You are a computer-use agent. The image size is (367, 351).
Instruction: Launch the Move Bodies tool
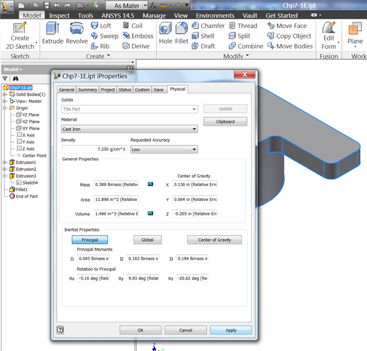coord(290,46)
